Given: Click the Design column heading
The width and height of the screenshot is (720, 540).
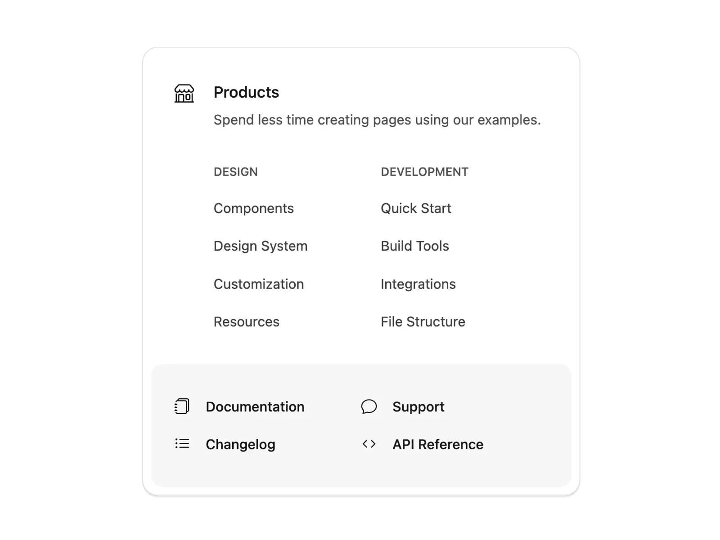Looking at the screenshot, I should [x=236, y=172].
